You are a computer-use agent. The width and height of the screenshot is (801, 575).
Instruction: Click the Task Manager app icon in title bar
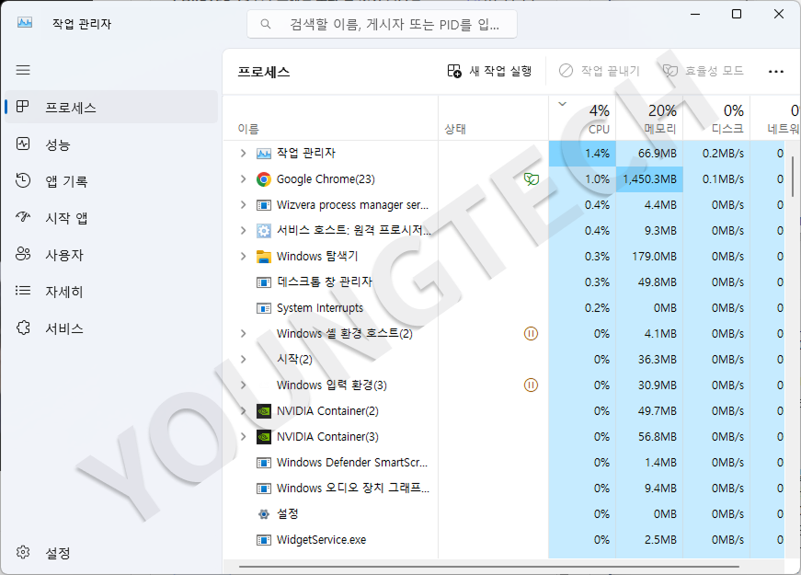click(25, 22)
